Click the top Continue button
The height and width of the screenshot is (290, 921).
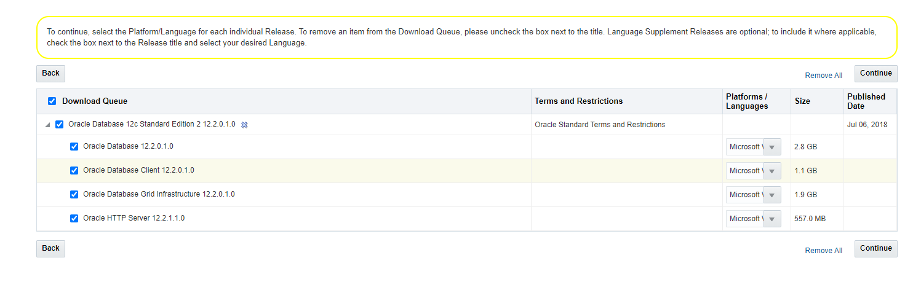coord(875,73)
